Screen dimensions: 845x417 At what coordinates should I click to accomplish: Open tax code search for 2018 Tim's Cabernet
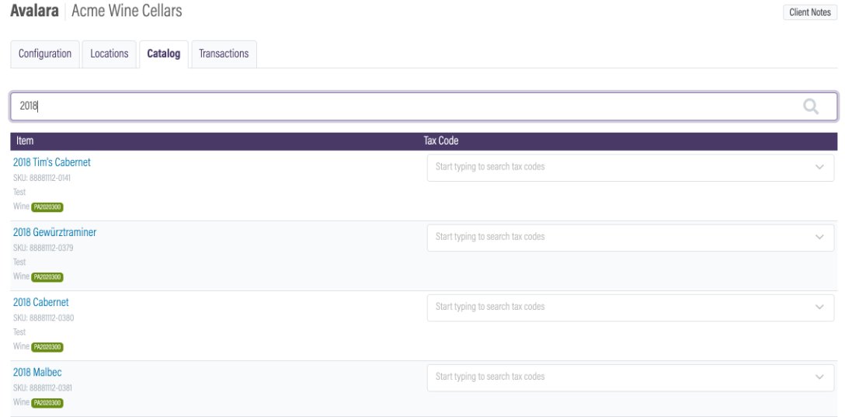coord(631,168)
